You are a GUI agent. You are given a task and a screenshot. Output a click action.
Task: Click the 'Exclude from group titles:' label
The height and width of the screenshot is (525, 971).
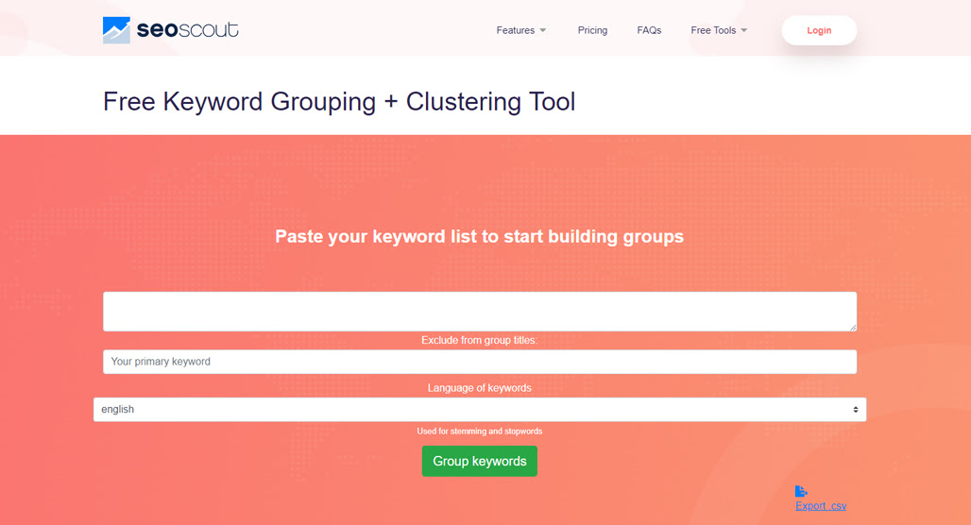tap(479, 340)
